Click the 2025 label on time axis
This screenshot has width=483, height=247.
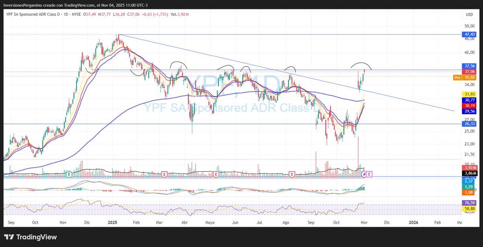(112, 222)
